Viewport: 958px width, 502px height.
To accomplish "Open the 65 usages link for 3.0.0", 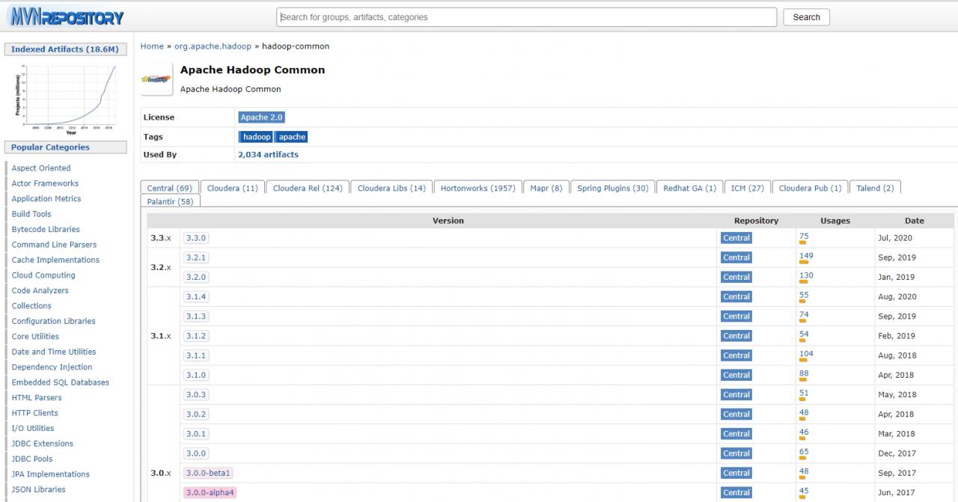I will point(804,452).
